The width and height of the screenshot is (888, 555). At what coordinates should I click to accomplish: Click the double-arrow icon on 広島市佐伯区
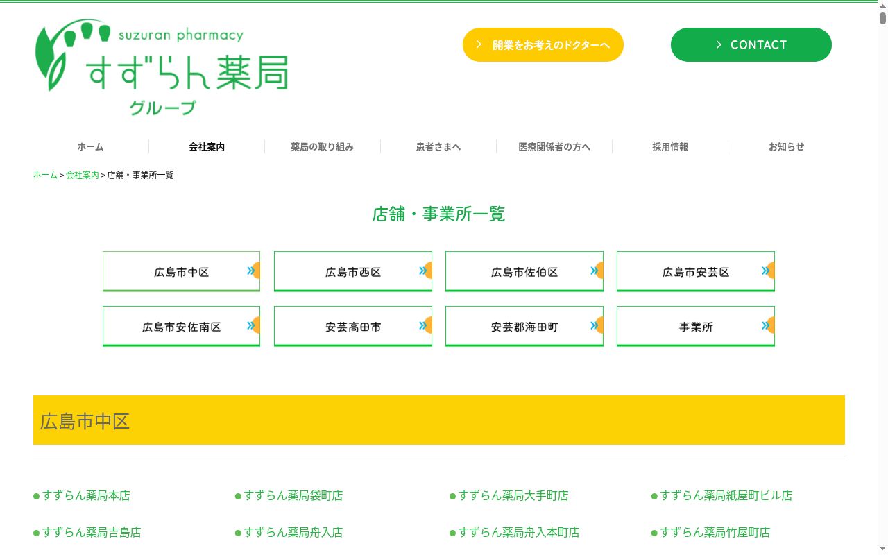(595, 271)
